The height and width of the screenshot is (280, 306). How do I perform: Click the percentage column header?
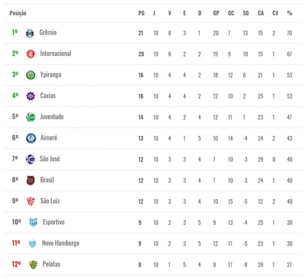click(289, 13)
